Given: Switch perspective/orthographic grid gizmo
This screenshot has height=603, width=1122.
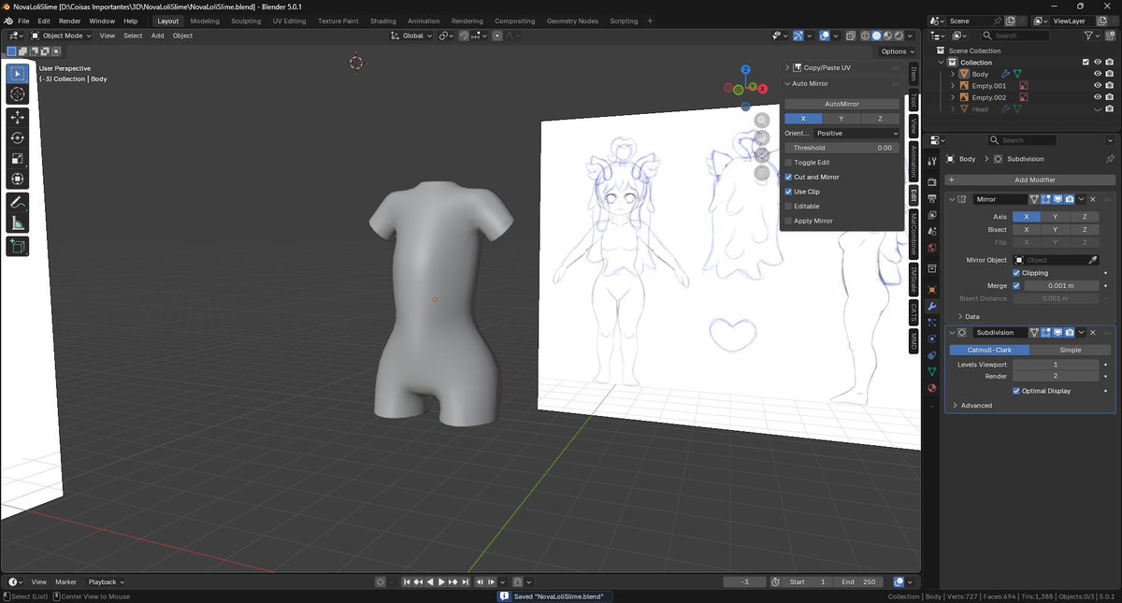Looking at the screenshot, I should 762,173.
